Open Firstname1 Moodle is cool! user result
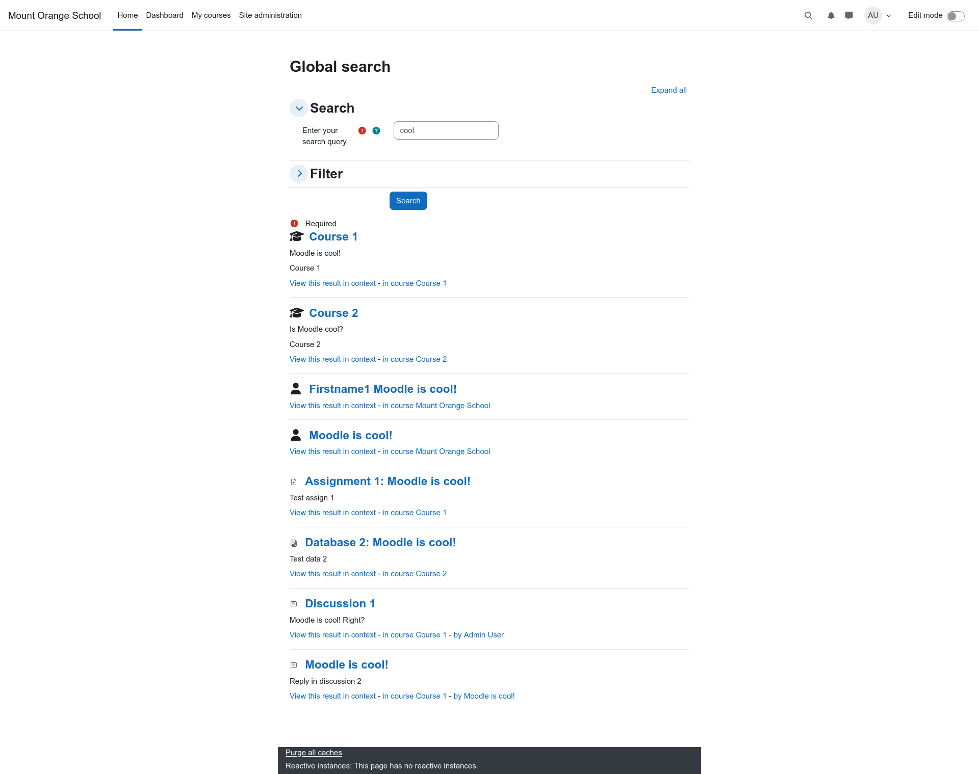The width and height of the screenshot is (979, 774). 383,389
